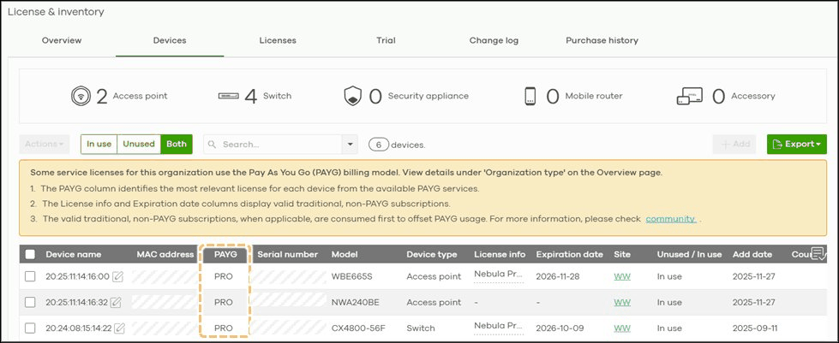Click the Mobile router icon

click(530, 96)
